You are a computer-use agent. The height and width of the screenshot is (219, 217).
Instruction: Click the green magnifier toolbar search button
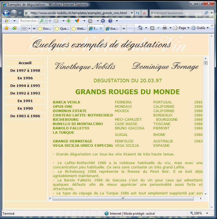tap(42, 21)
